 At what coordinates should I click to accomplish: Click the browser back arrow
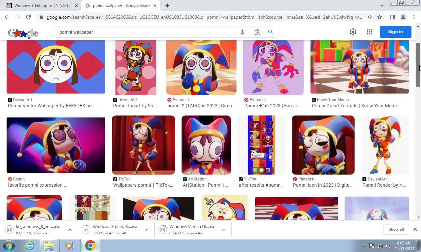(7, 17)
